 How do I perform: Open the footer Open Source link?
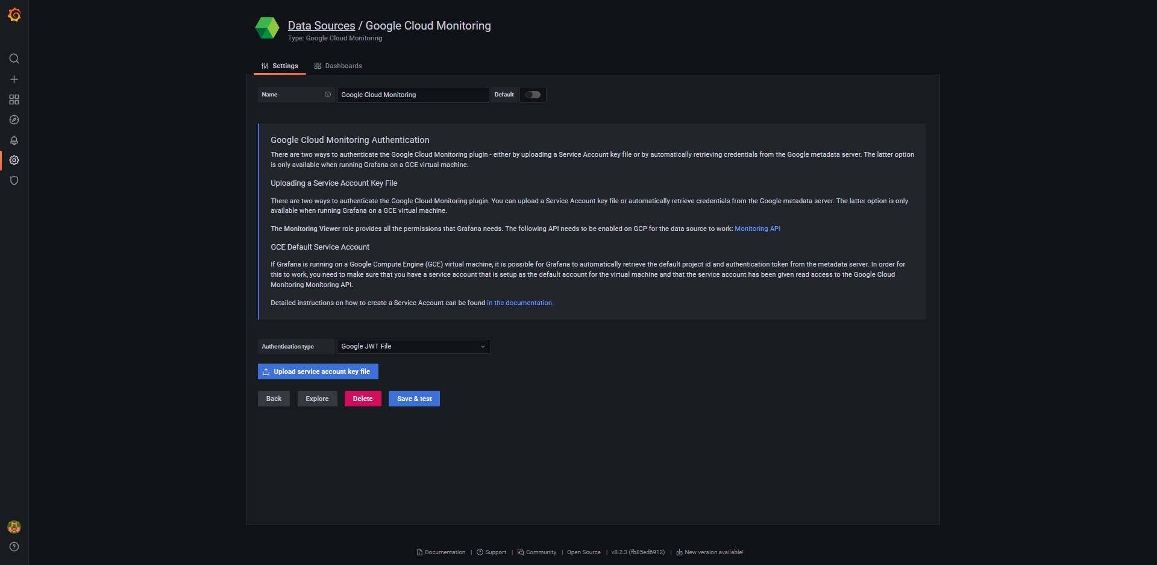[584, 552]
